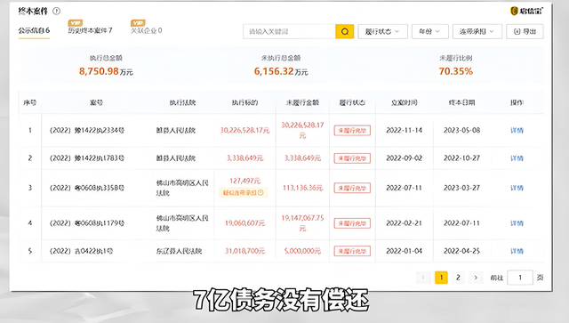Click the keyword search input field
This screenshot has width=569, height=323.
(289, 32)
